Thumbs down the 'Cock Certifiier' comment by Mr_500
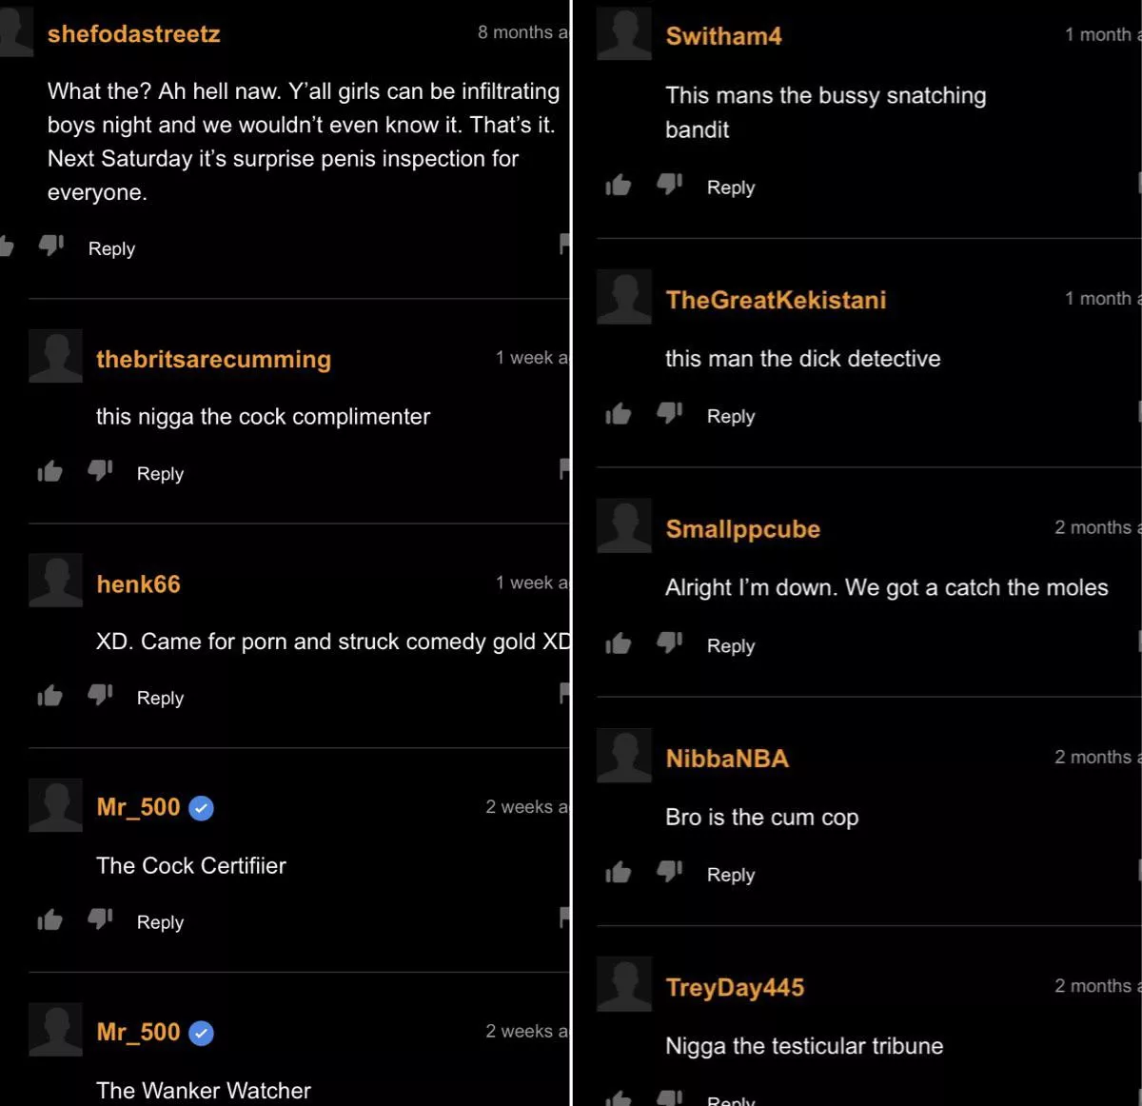1142x1106 pixels. pyautogui.click(x=100, y=918)
